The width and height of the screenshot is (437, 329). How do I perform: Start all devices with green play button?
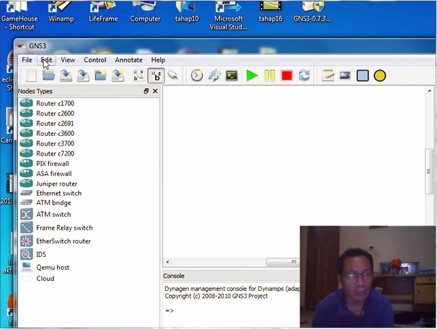[252, 75]
